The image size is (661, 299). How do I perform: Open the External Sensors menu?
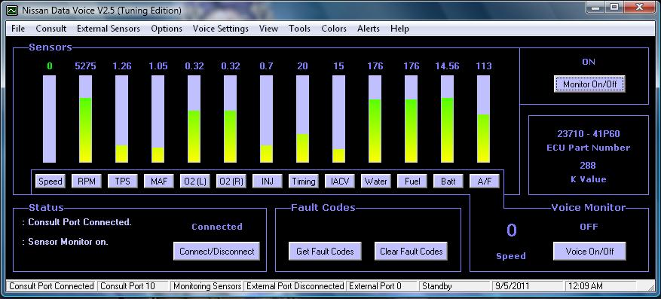pos(109,29)
